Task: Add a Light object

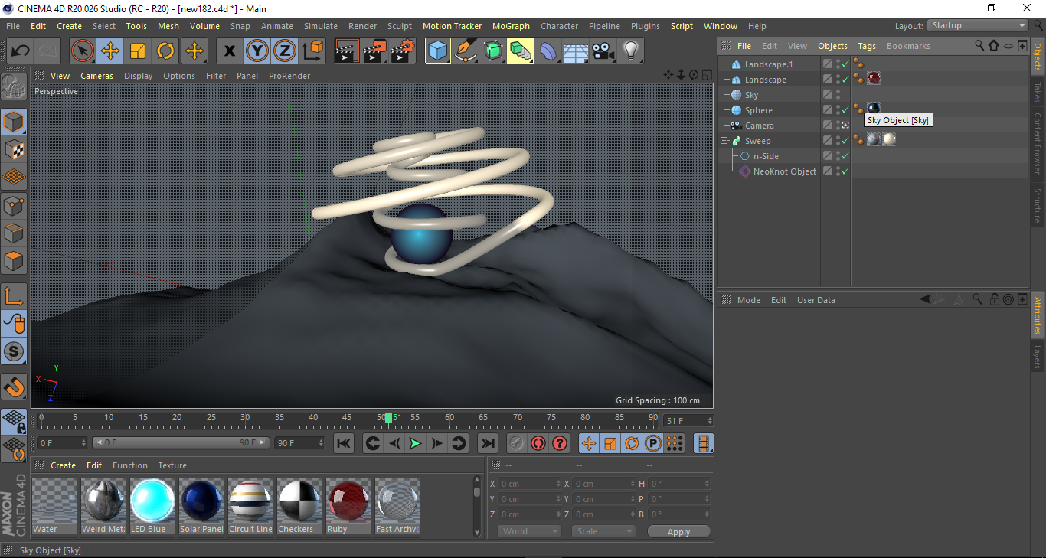Action: click(630, 51)
